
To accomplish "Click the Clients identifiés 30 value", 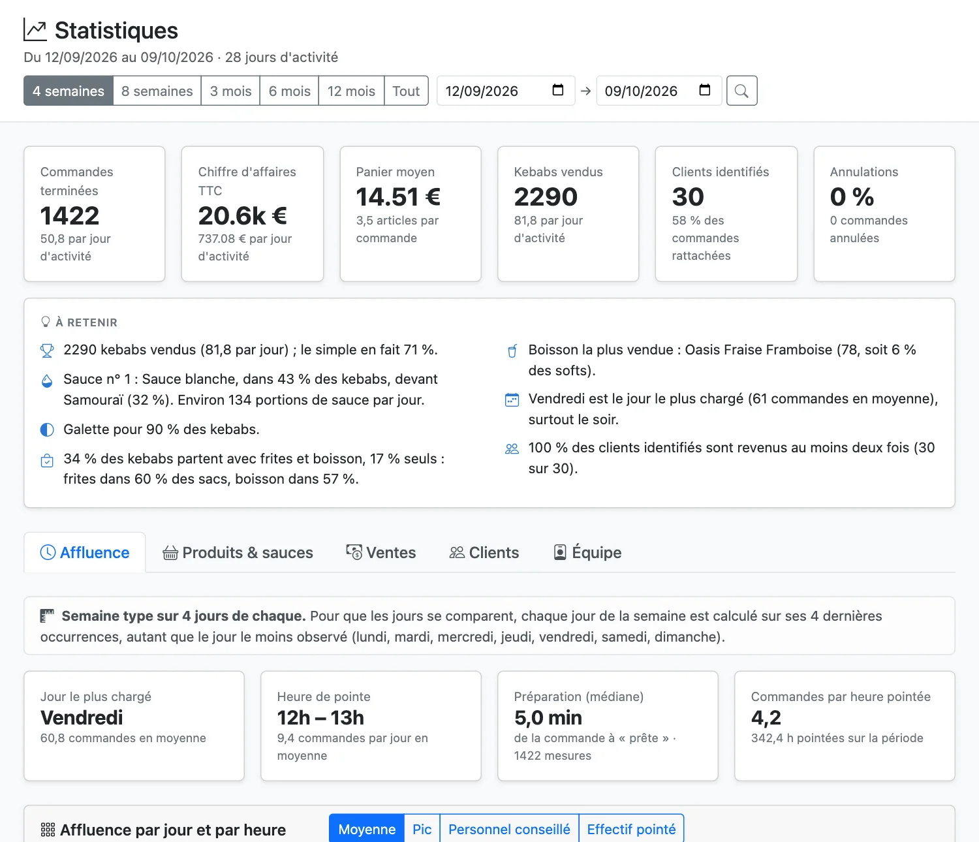I will point(688,196).
